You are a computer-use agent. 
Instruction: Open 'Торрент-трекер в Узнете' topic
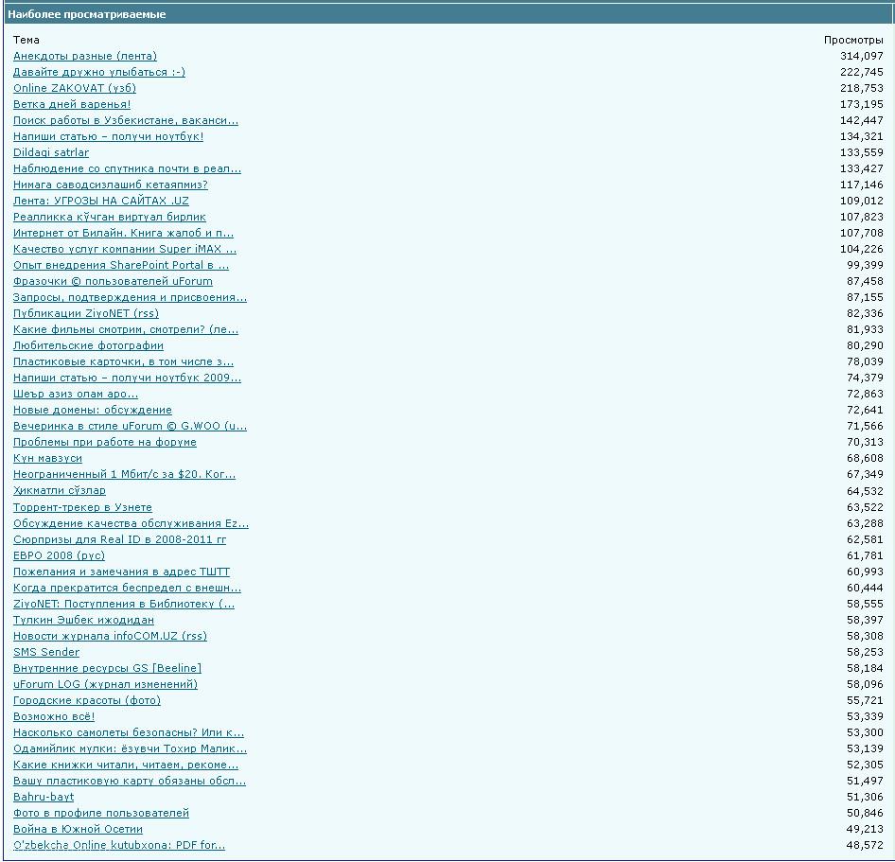(x=82, y=507)
